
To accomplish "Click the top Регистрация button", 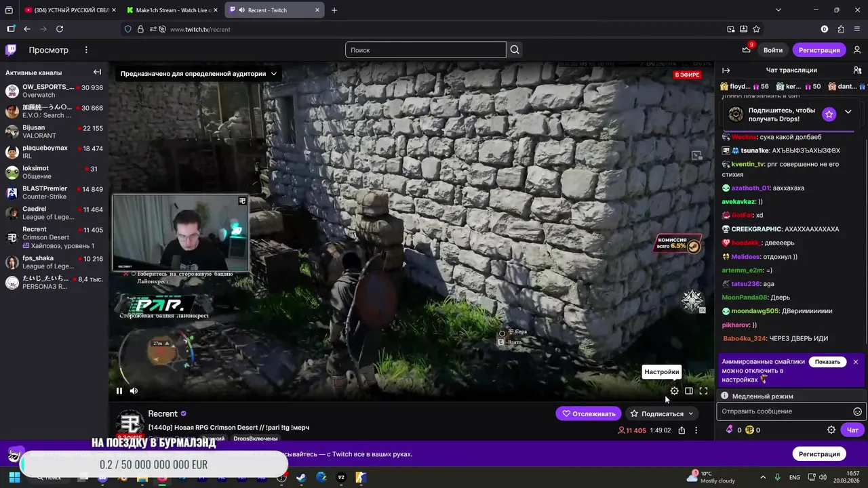I will point(819,49).
